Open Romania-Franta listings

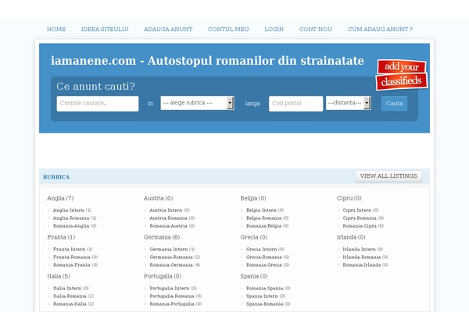tap(75, 264)
